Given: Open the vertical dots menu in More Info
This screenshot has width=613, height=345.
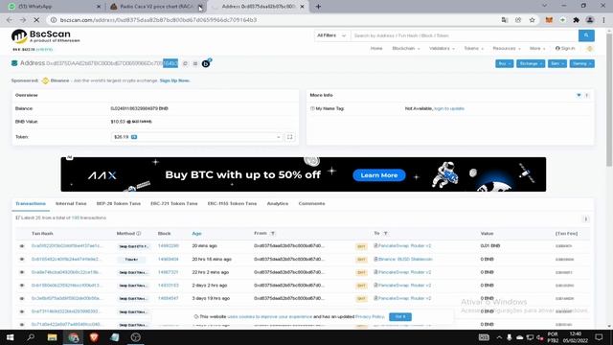Looking at the screenshot, I should coord(586,95).
